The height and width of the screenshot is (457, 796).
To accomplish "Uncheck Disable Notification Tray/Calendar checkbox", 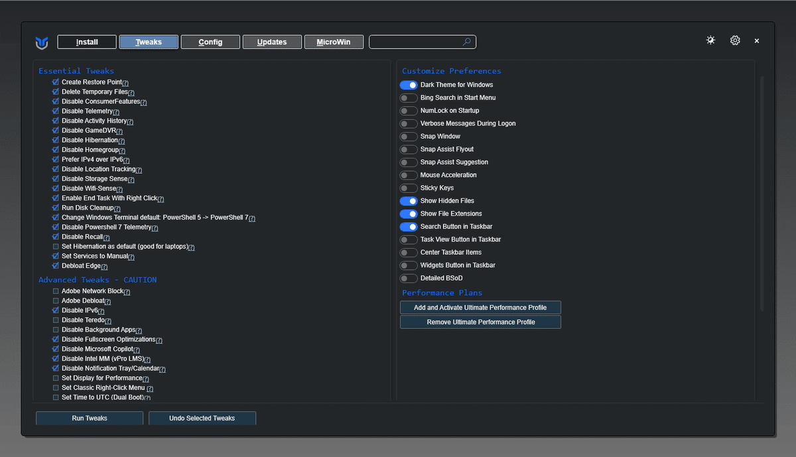I will pos(56,369).
